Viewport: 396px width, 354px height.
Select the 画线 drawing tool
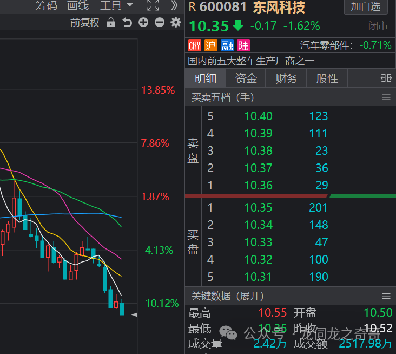78,5
